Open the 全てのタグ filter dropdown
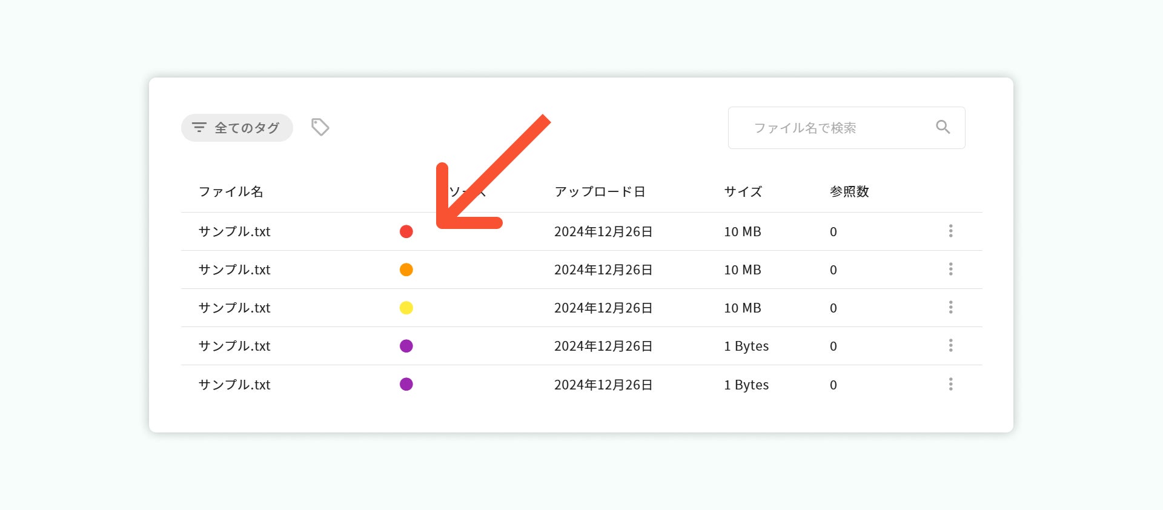Viewport: 1163px width, 510px height. click(x=237, y=128)
